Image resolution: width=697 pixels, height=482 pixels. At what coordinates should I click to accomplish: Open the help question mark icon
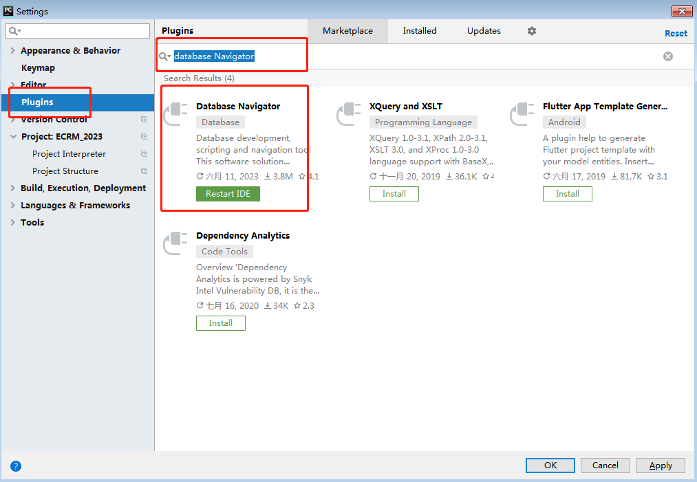16,466
